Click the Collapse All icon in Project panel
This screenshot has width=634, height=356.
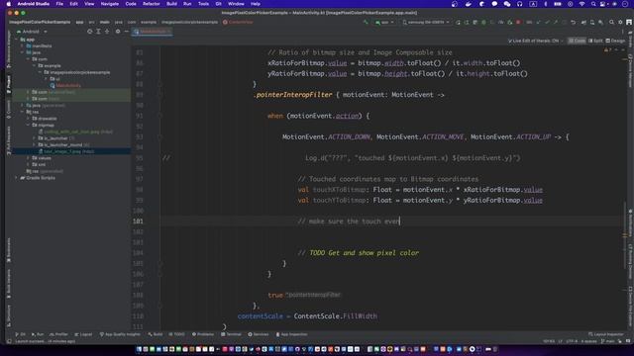tap(107, 32)
